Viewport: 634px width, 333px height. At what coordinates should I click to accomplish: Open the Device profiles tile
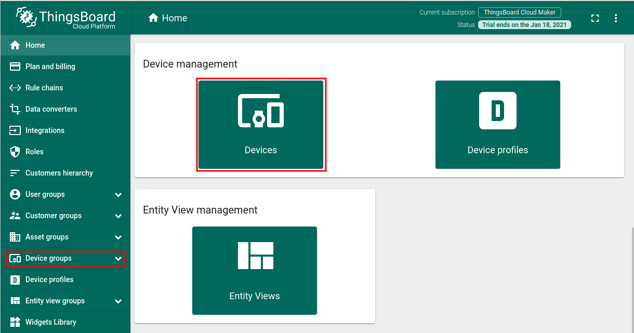click(497, 125)
